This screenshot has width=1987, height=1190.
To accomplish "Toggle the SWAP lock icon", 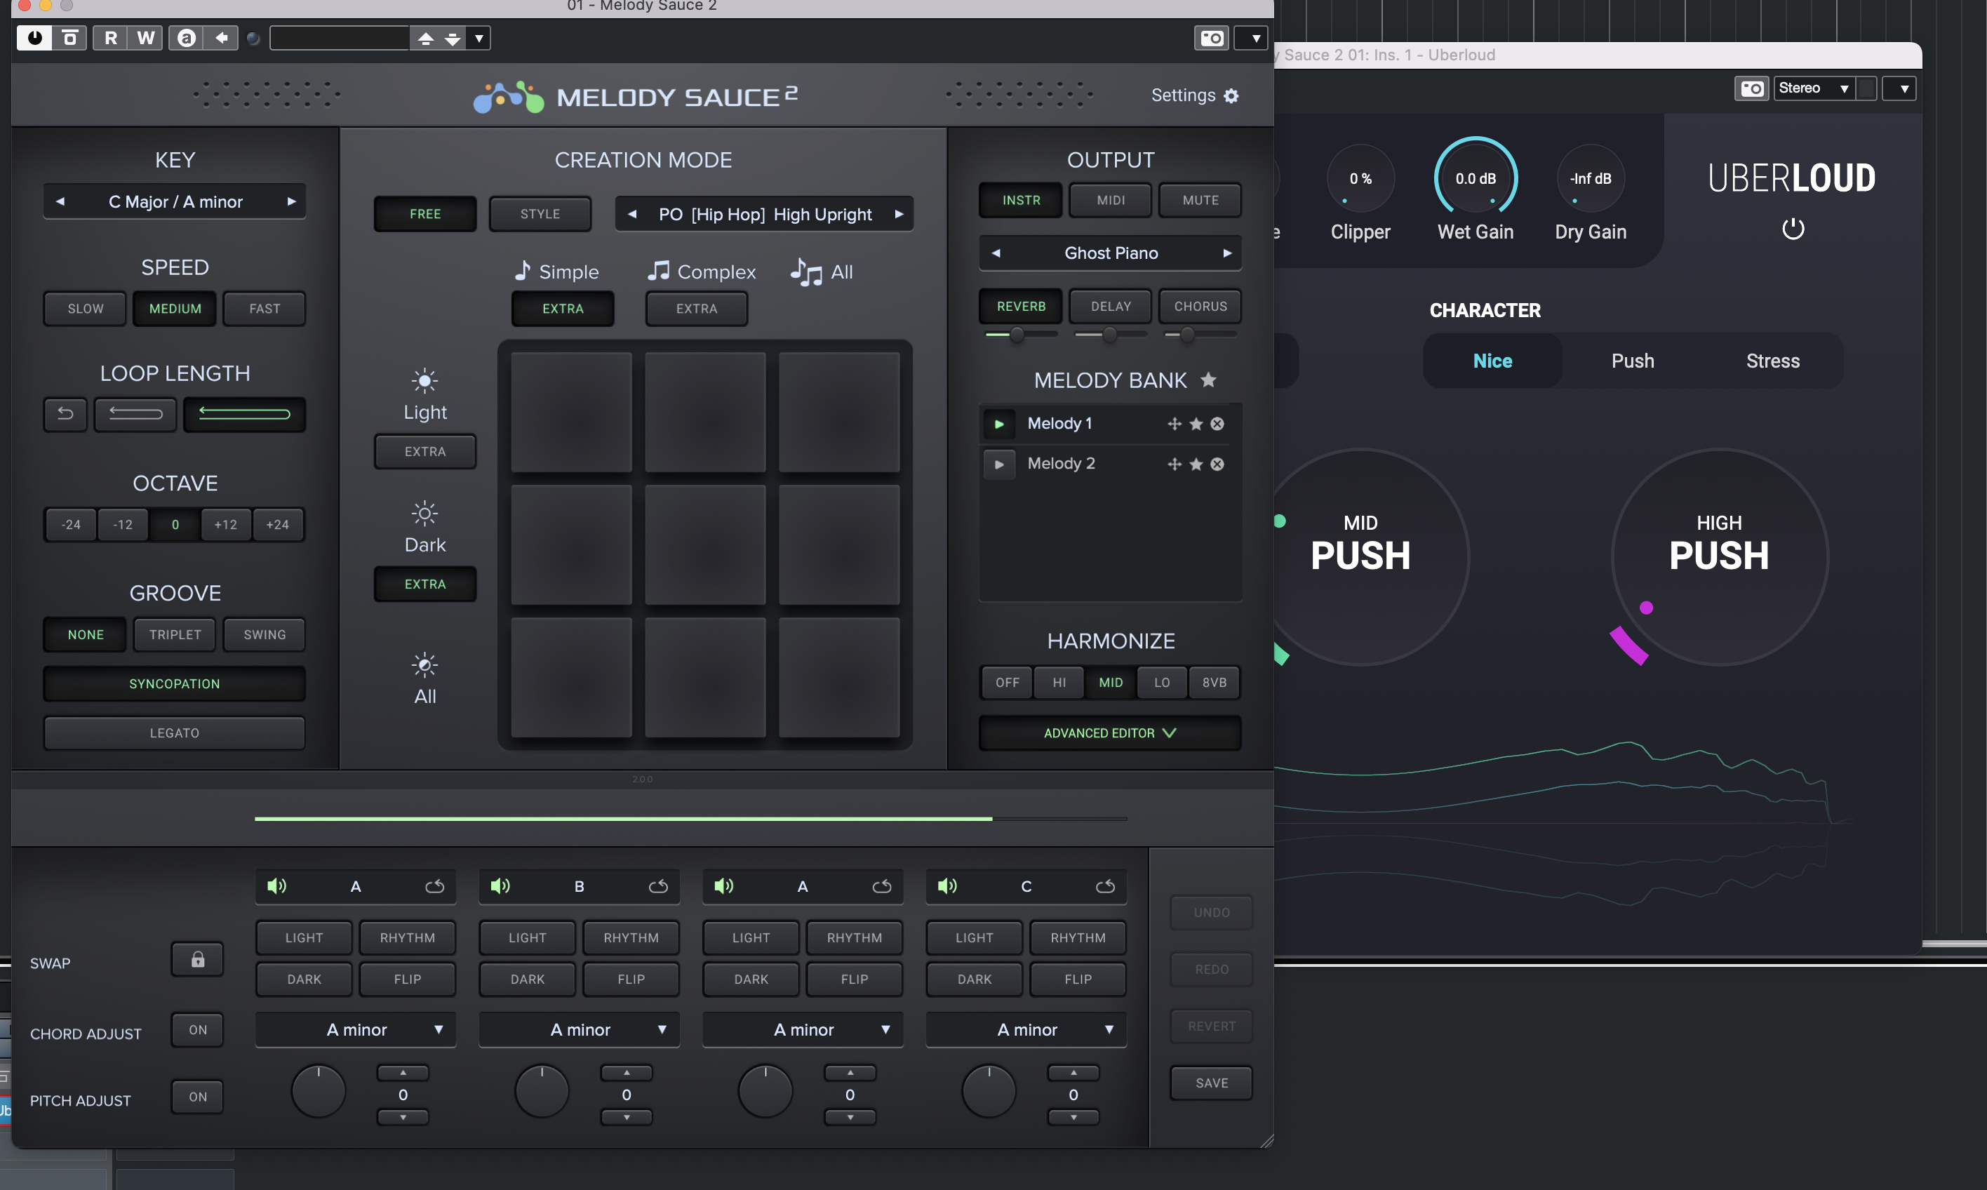I will click(x=197, y=959).
